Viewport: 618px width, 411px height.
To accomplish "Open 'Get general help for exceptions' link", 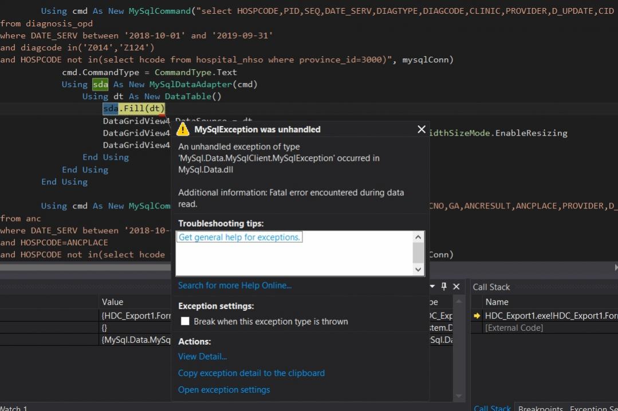I will pos(239,237).
